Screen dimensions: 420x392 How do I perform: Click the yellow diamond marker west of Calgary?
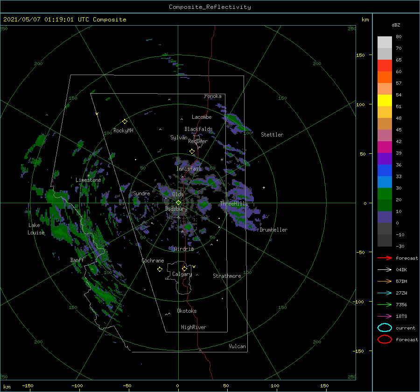(160, 269)
